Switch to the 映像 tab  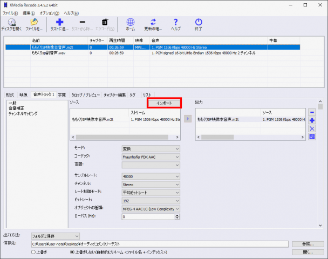(23, 95)
